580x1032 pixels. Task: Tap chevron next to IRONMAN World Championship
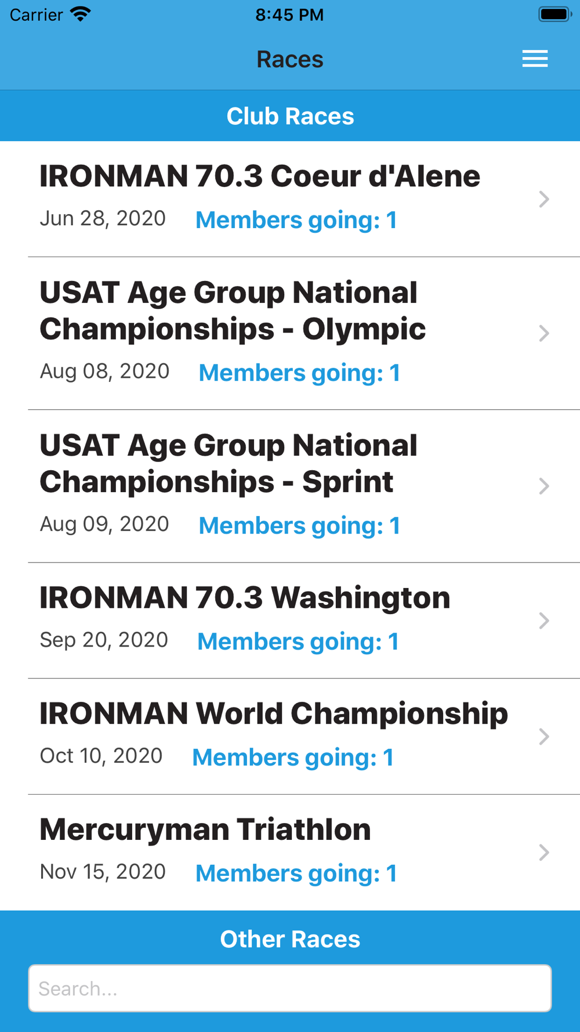click(x=543, y=737)
